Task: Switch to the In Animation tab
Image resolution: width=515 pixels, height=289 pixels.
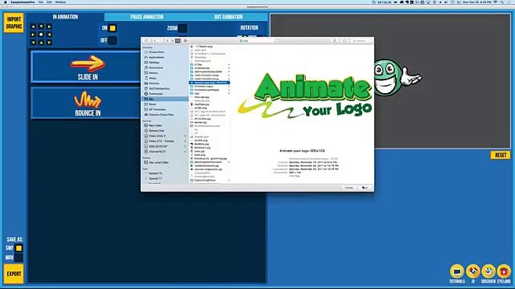Action: [x=65, y=17]
